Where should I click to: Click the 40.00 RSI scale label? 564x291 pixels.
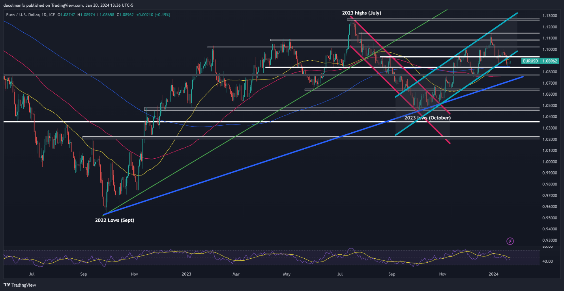click(x=547, y=261)
